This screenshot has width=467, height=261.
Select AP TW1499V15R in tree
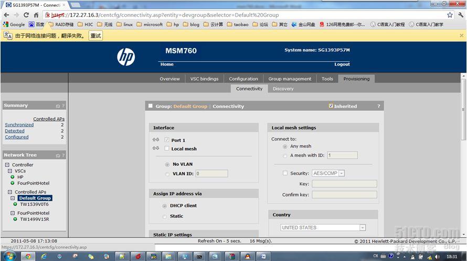[35, 219]
